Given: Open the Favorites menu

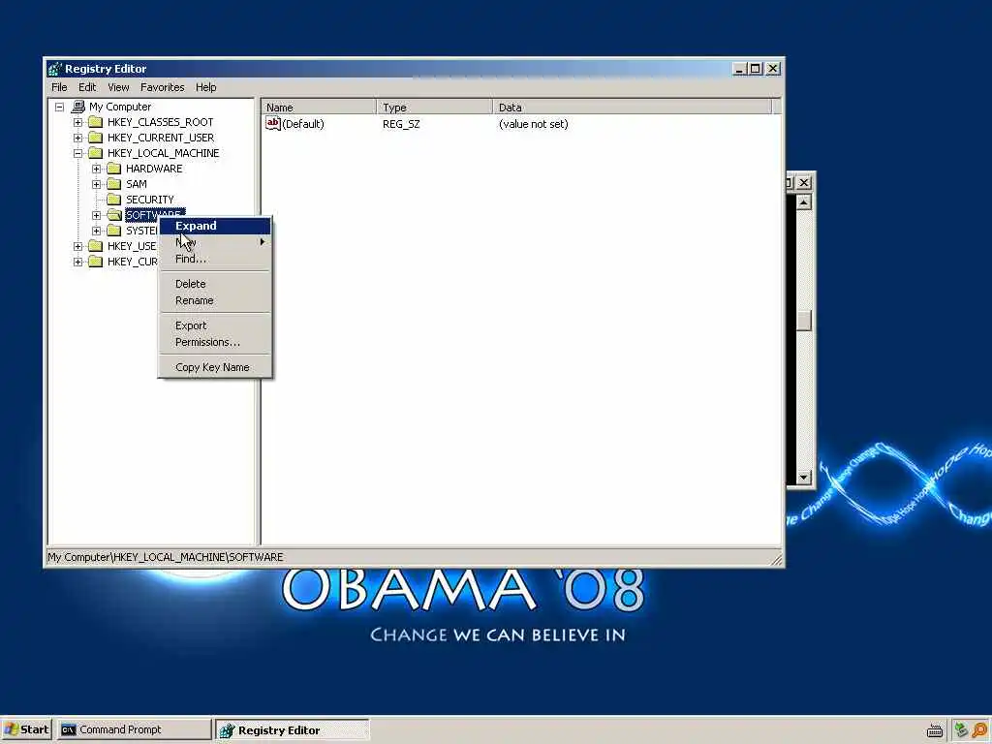Looking at the screenshot, I should pos(163,87).
